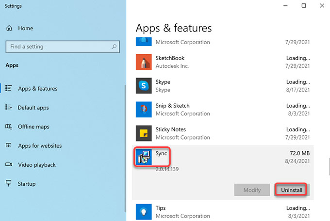This screenshot has width=330, height=221.
Task: Open Video playback section
Action: tap(37, 165)
